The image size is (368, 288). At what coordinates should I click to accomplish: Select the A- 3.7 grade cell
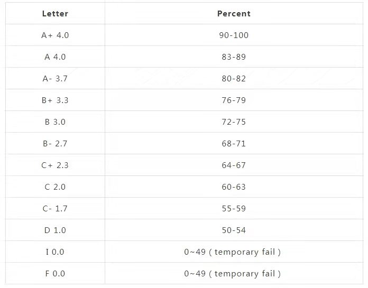pyautogui.click(x=55, y=79)
